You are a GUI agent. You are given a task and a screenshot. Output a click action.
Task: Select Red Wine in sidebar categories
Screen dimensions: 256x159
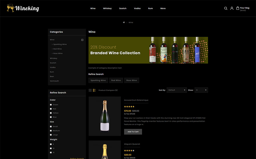coord(58,49)
